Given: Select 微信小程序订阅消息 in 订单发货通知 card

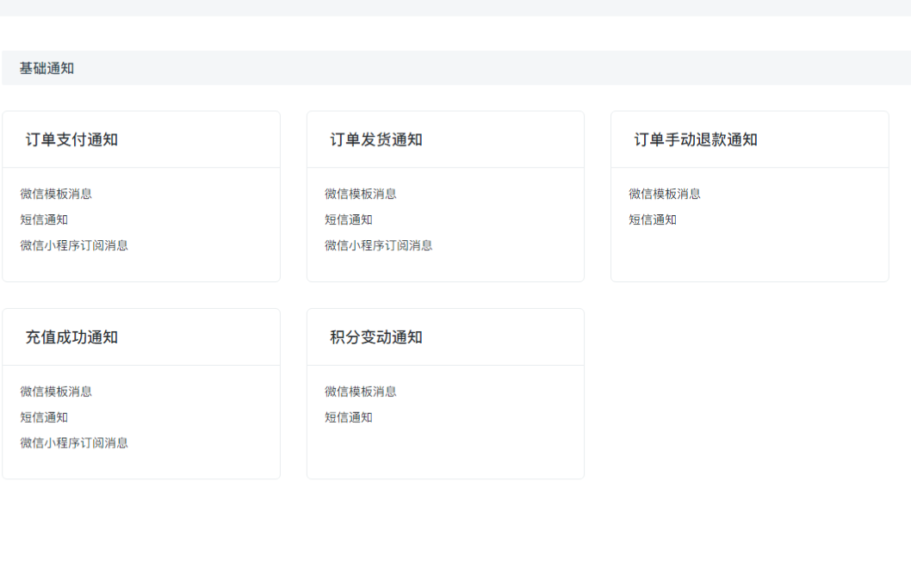Looking at the screenshot, I should (x=378, y=245).
